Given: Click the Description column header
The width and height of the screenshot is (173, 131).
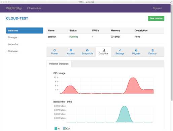Looking at the screenshot, I should (141, 31).
